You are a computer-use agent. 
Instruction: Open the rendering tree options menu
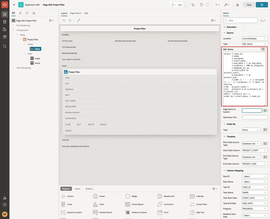(x=51, y=20)
